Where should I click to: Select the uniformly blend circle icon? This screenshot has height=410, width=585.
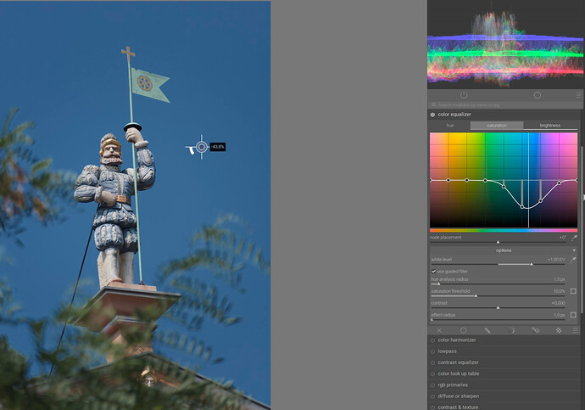pyautogui.click(x=463, y=330)
